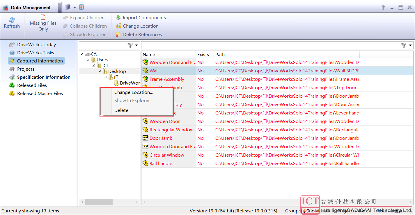
Task: Click Change Location in the toolbar
Action: pos(137,26)
